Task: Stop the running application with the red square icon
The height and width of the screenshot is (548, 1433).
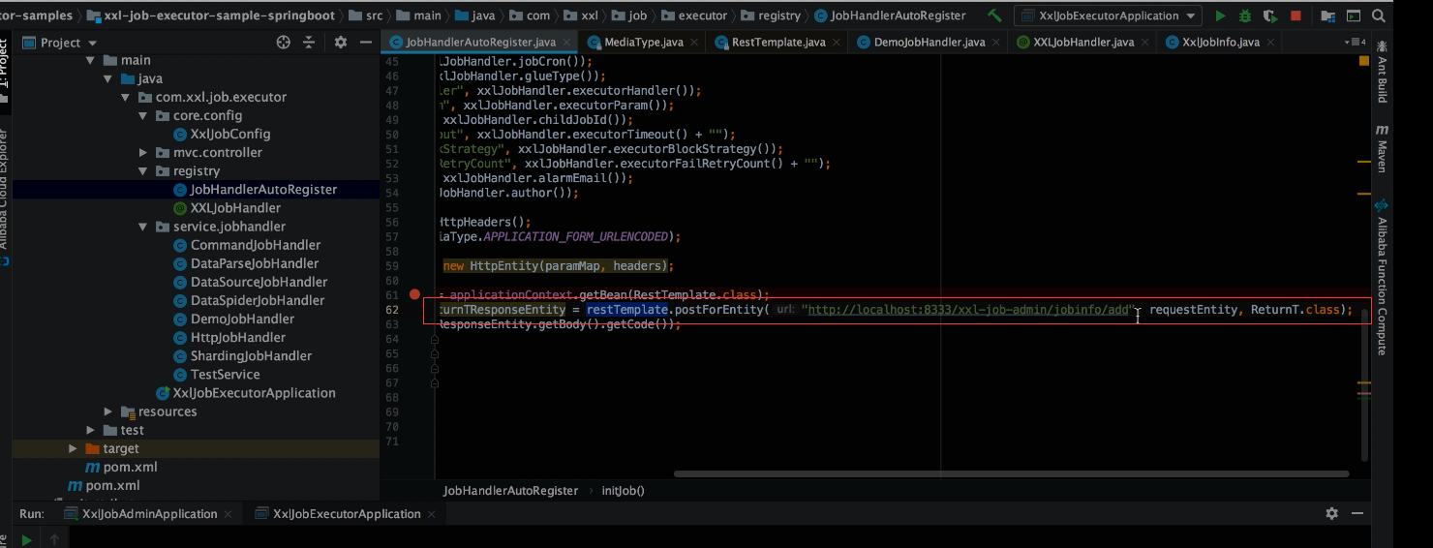Action: pyautogui.click(x=1296, y=15)
